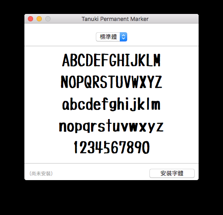Click the lowercase nopqrstuvwxyz preview line
Screen dimensions: 223x215
point(111,126)
